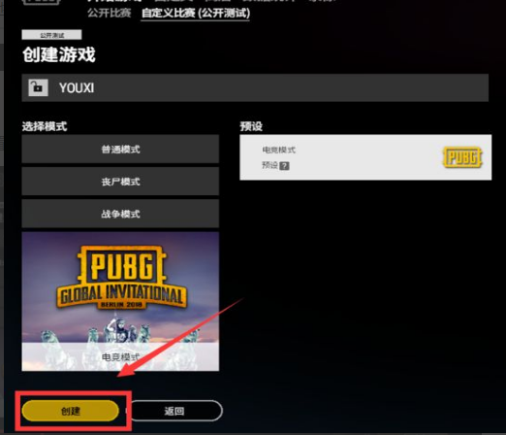
Task: Click the 预设 section heading
Action: tap(251, 126)
